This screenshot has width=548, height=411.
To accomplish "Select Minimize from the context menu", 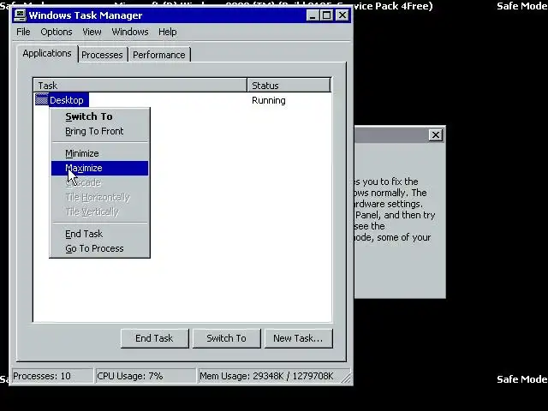I will point(99,153).
